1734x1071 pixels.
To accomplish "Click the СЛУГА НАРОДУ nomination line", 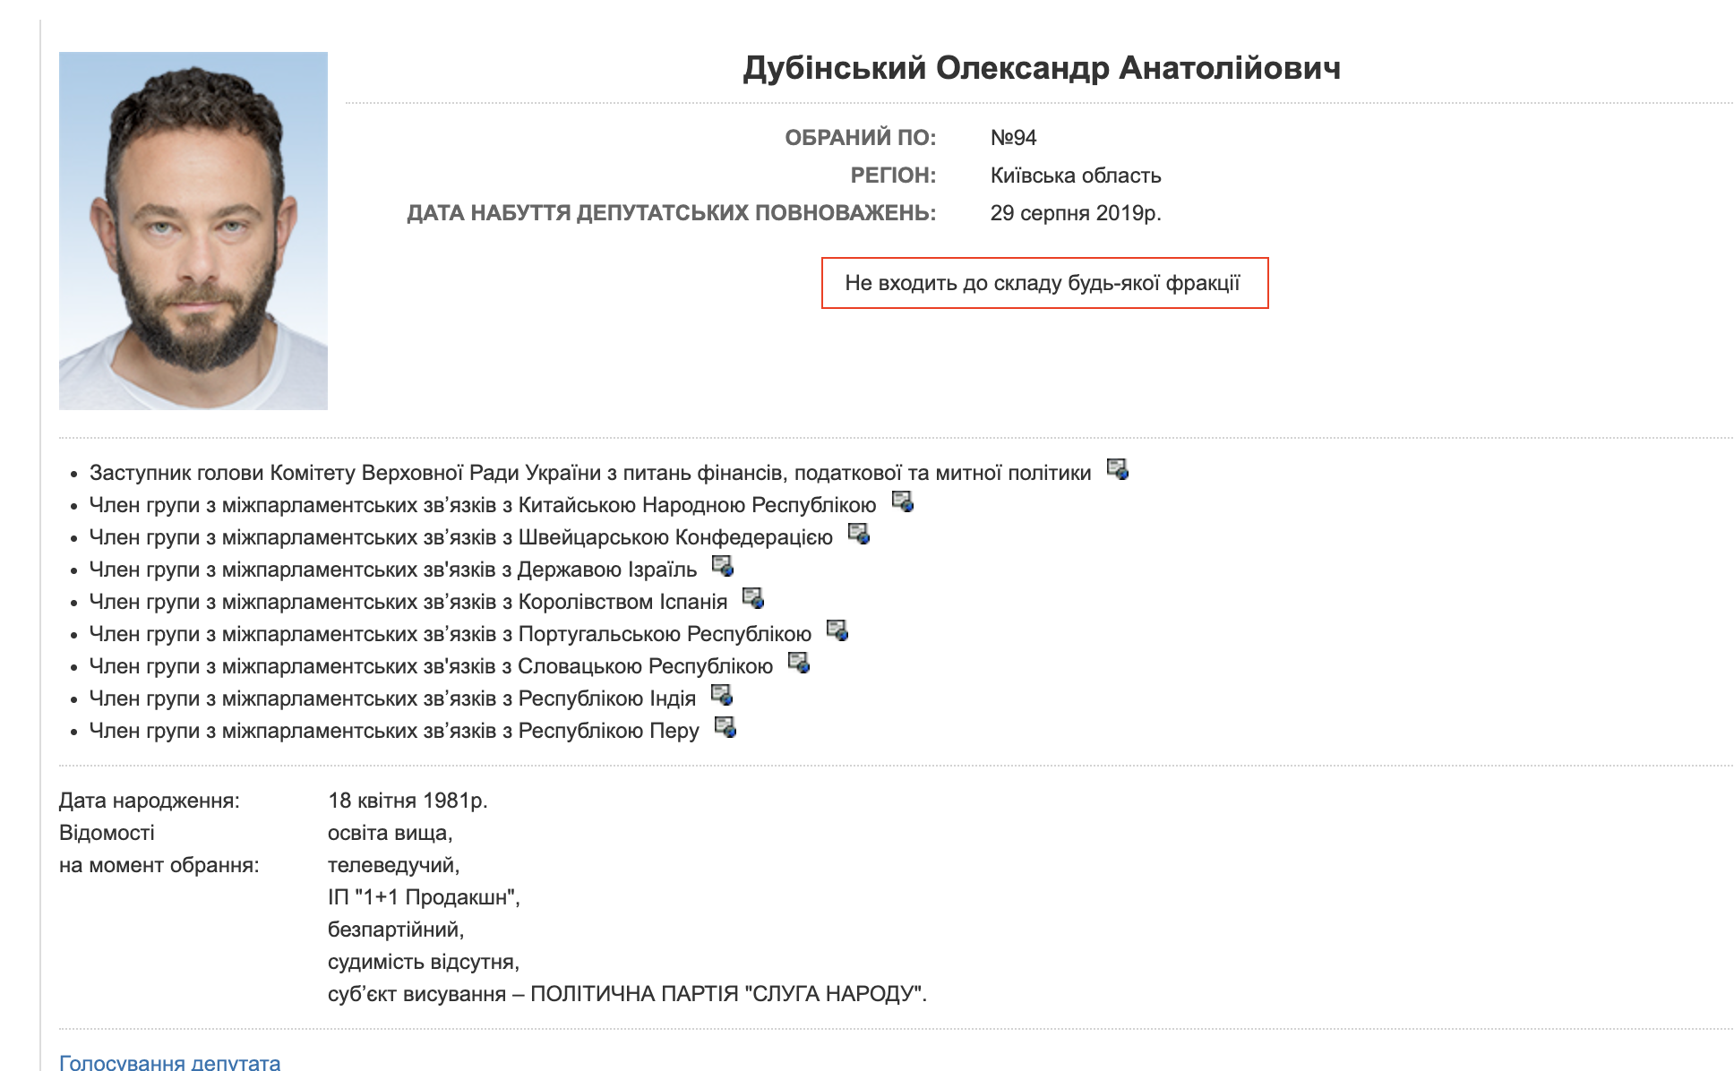I will point(628,994).
